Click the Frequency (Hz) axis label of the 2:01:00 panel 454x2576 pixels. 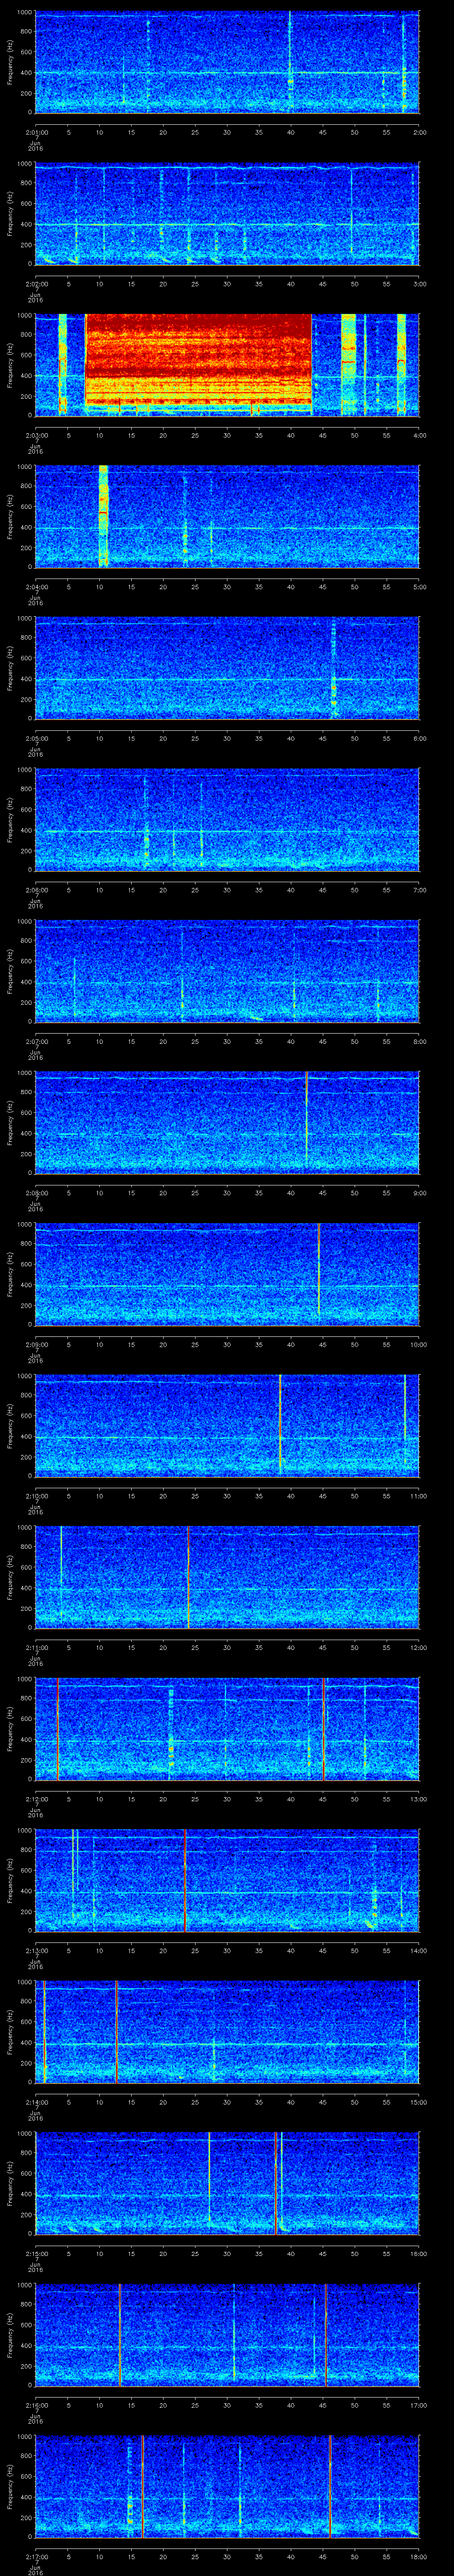point(10,62)
